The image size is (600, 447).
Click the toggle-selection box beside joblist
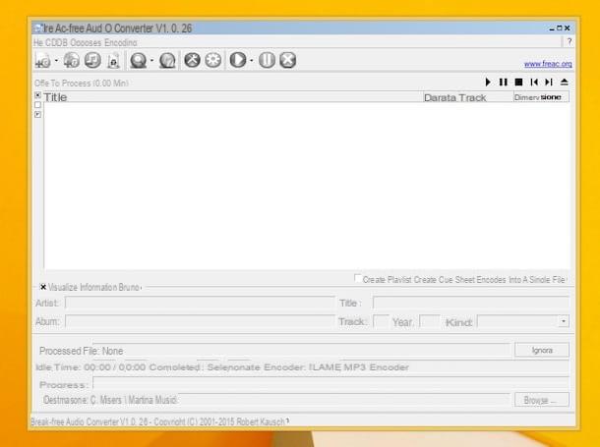pyautogui.click(x=38, y=114)
